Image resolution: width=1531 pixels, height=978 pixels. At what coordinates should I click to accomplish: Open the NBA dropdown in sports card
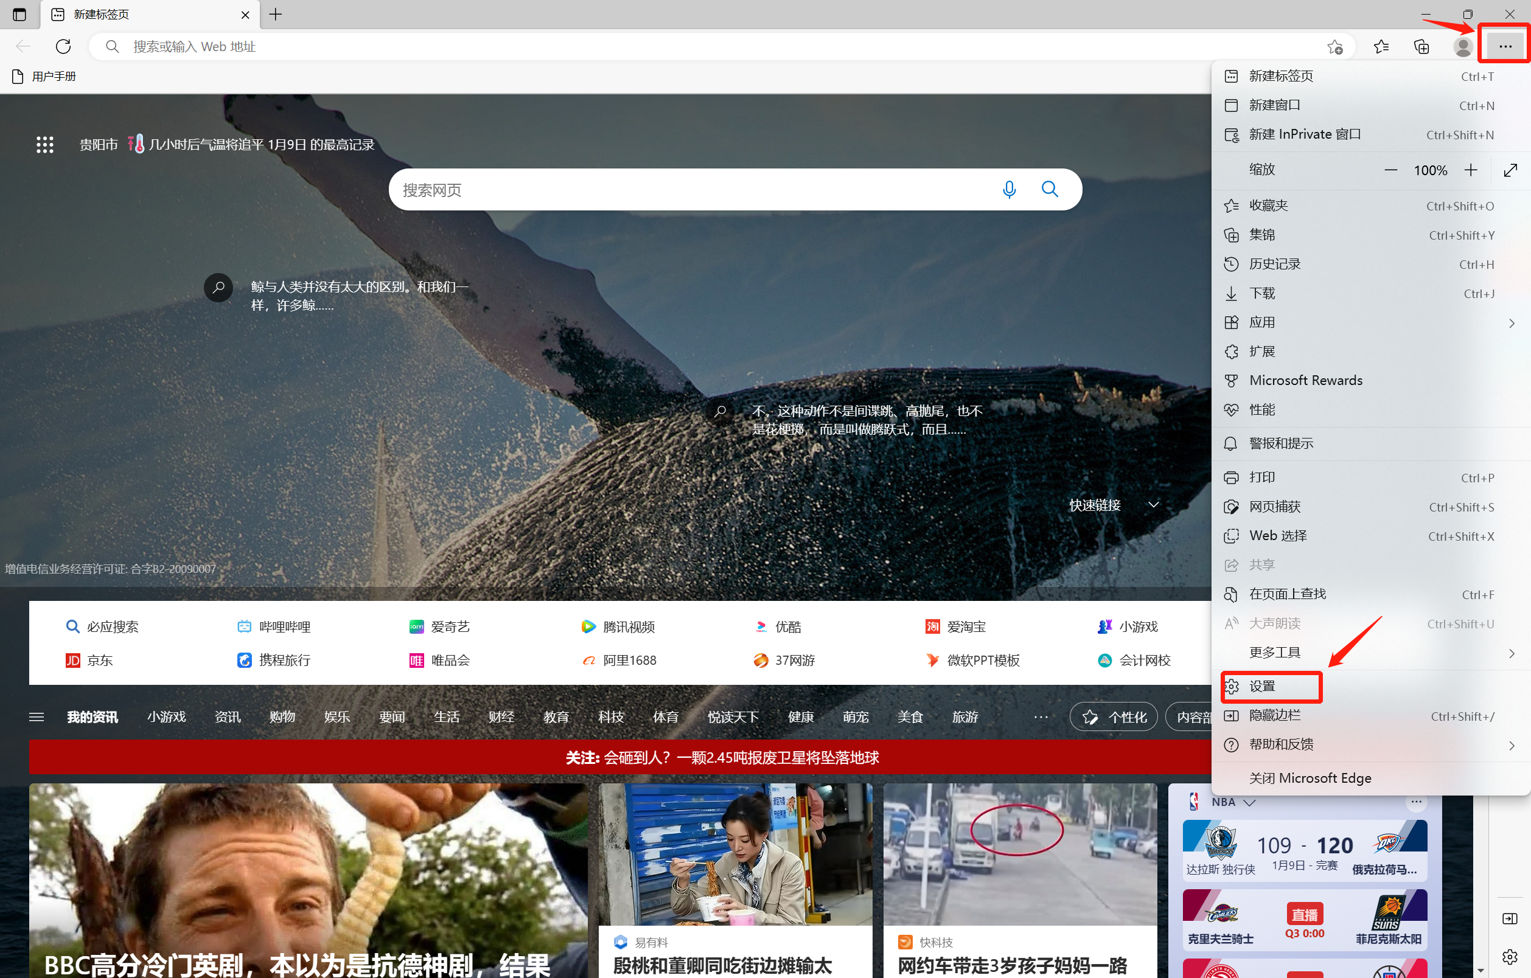[x=1249, y=802]
